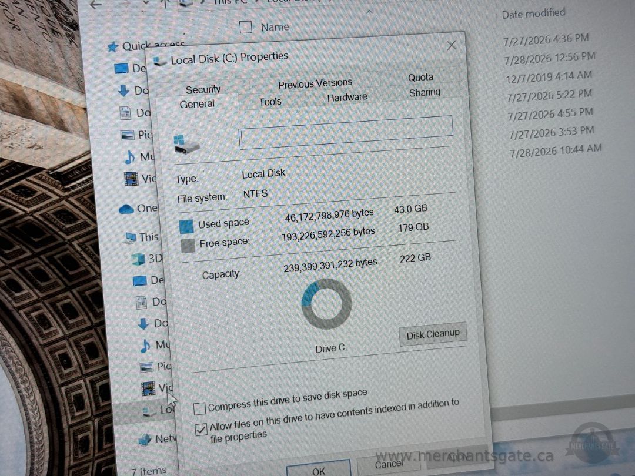Click the Videos film icon under Quick access

pyautogui.click(x=131, y=179)
